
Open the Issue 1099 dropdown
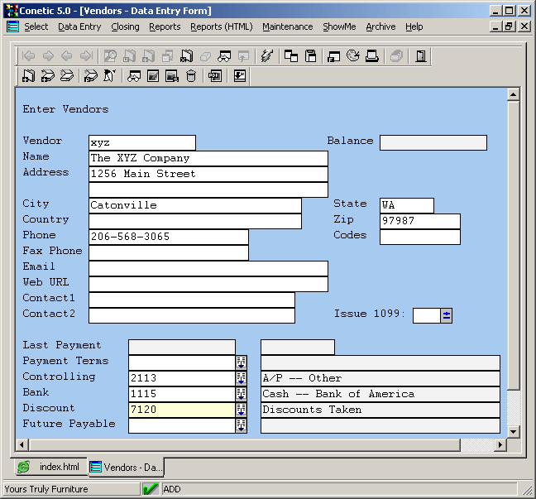(447, 315)
